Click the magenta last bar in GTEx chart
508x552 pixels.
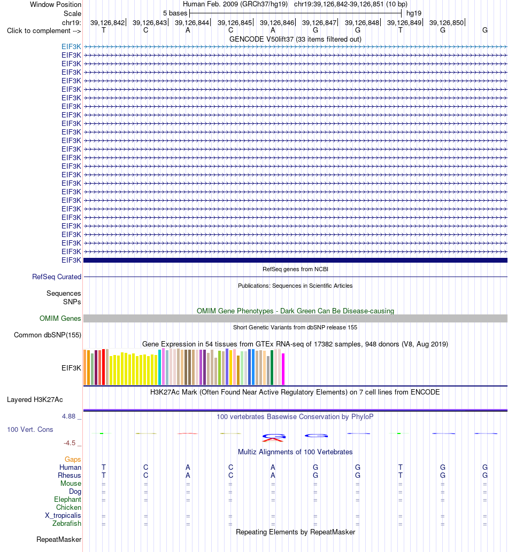(283, 369)
